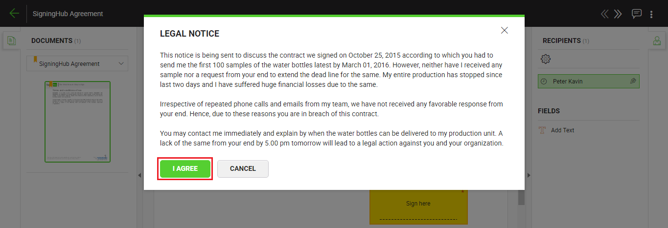Collapse the right recipients panel arrow
The image size is (668, 228).
coord(529,175)
